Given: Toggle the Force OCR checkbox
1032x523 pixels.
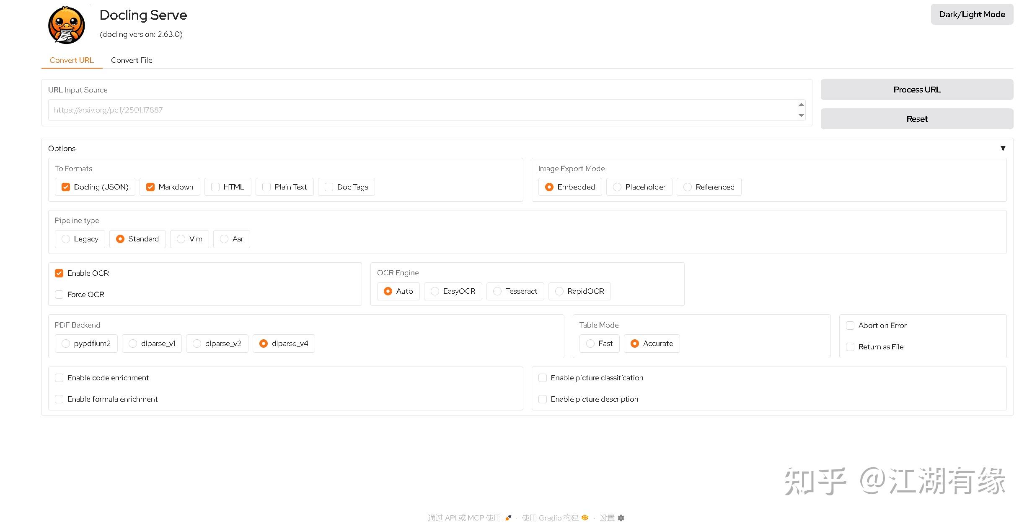Looking at the screenshot, I should [59, 295].
